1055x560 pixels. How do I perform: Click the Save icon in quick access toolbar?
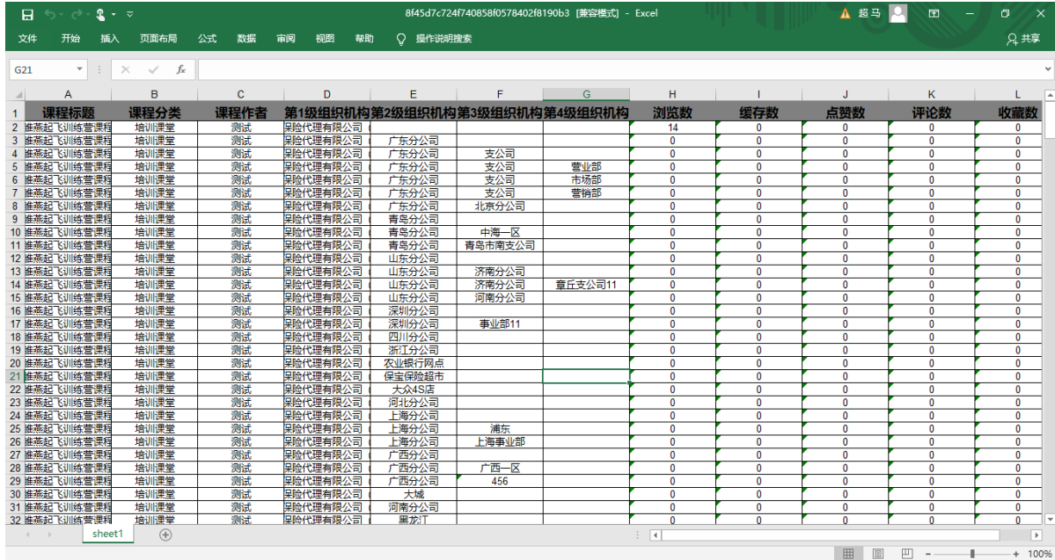pyautogui.click(x=27, y=14)
